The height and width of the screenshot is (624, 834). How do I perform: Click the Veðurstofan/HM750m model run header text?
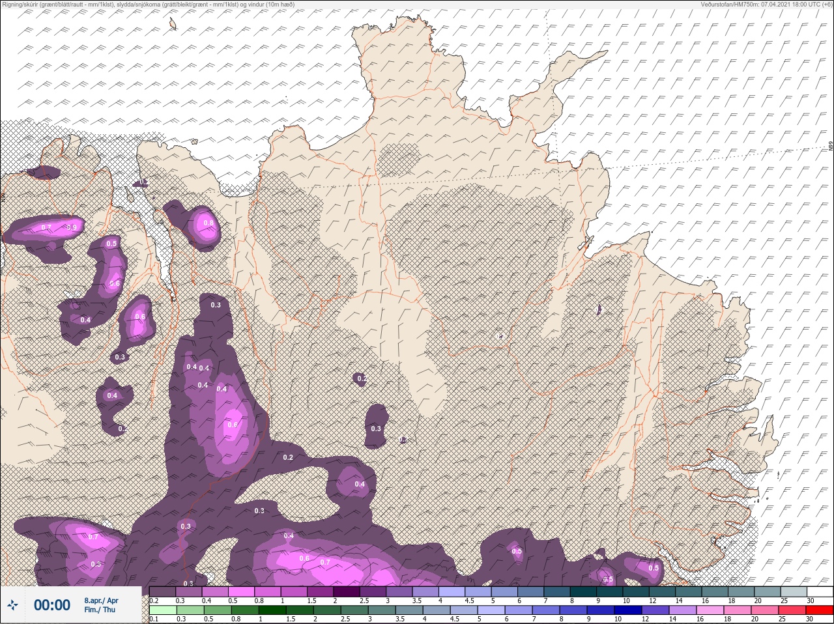pos(766,5)
